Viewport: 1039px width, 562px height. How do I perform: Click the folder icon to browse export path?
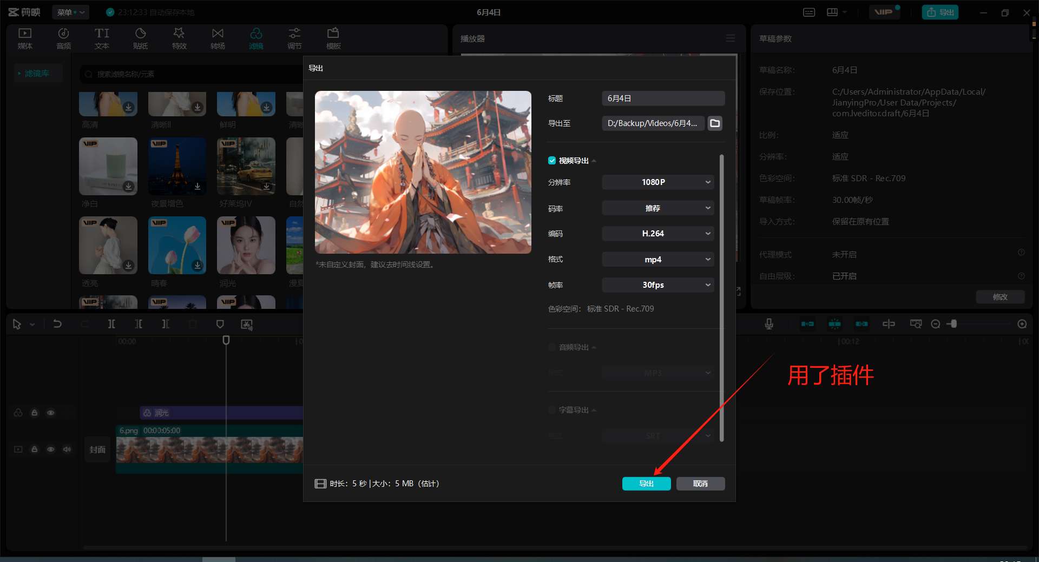(x=715, y=123)
